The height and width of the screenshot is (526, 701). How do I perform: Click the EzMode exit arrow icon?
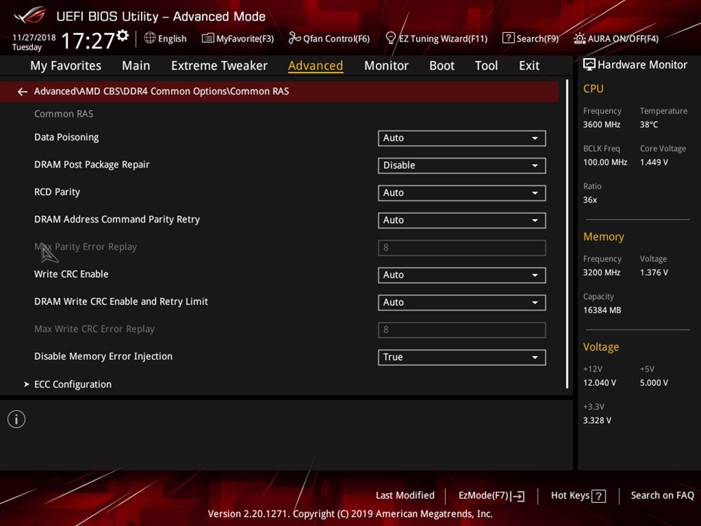(x=518, y=496)
